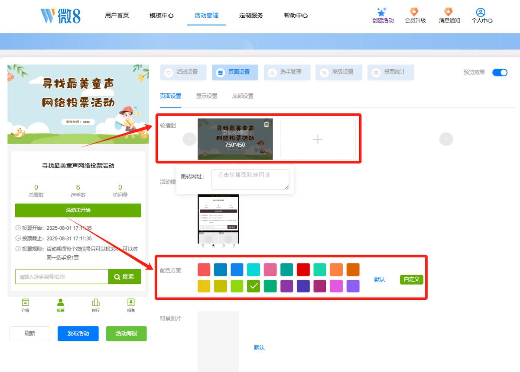Select 排行 in the preview bottom nav
Viewport: 520px width, 372px height.
click(96, 305)
